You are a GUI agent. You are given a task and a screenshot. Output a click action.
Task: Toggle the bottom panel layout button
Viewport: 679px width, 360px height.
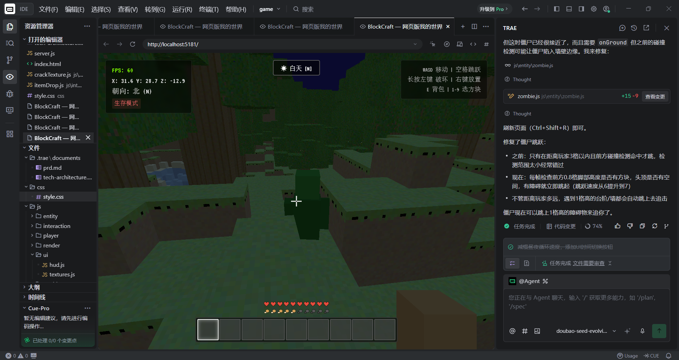click(569, 9)
